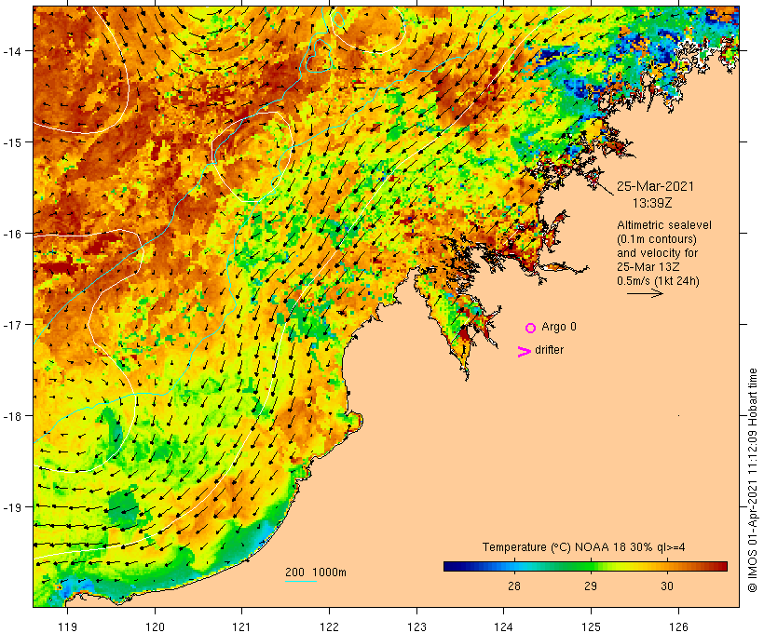
Task: Click the 'and velocity for' legend line
Action: pyautogui.click(x=657, y=253)
